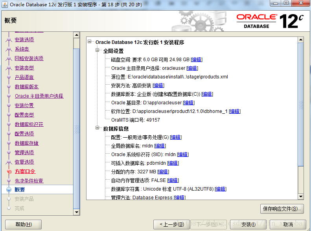311x231 pixels.
Task: Click sidebar scrollbar down arrow
Action: 77,212
